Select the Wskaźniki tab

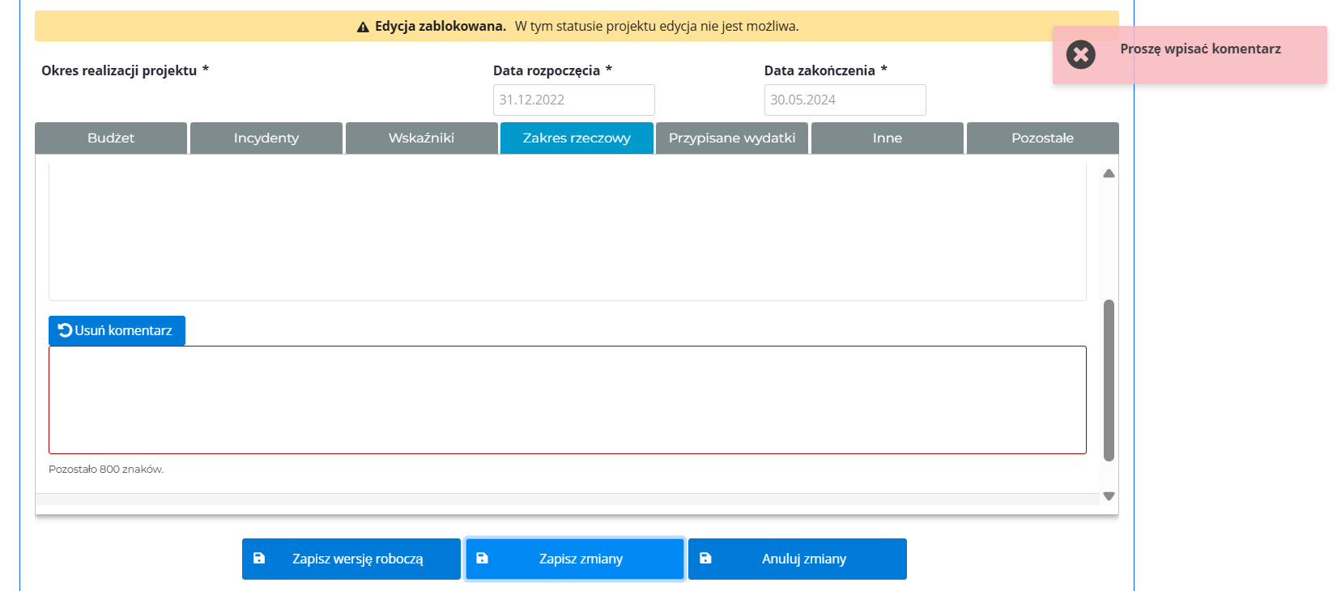tap(421, 138)
